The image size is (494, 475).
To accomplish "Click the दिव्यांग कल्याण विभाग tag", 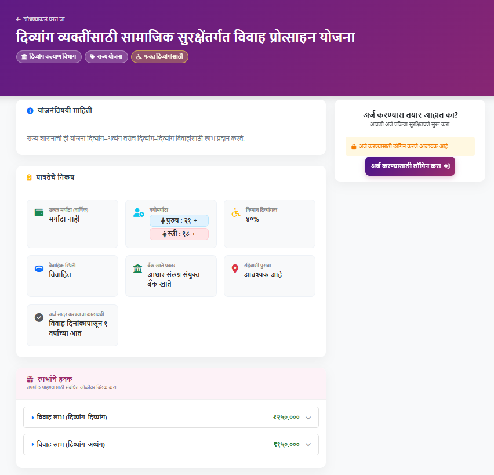I will tap(49, 57).
